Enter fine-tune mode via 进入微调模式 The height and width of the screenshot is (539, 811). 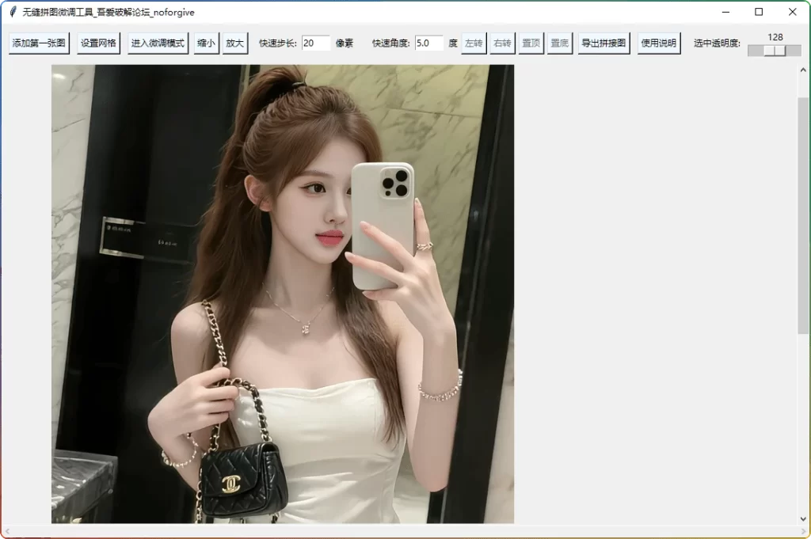coord(158,44)
